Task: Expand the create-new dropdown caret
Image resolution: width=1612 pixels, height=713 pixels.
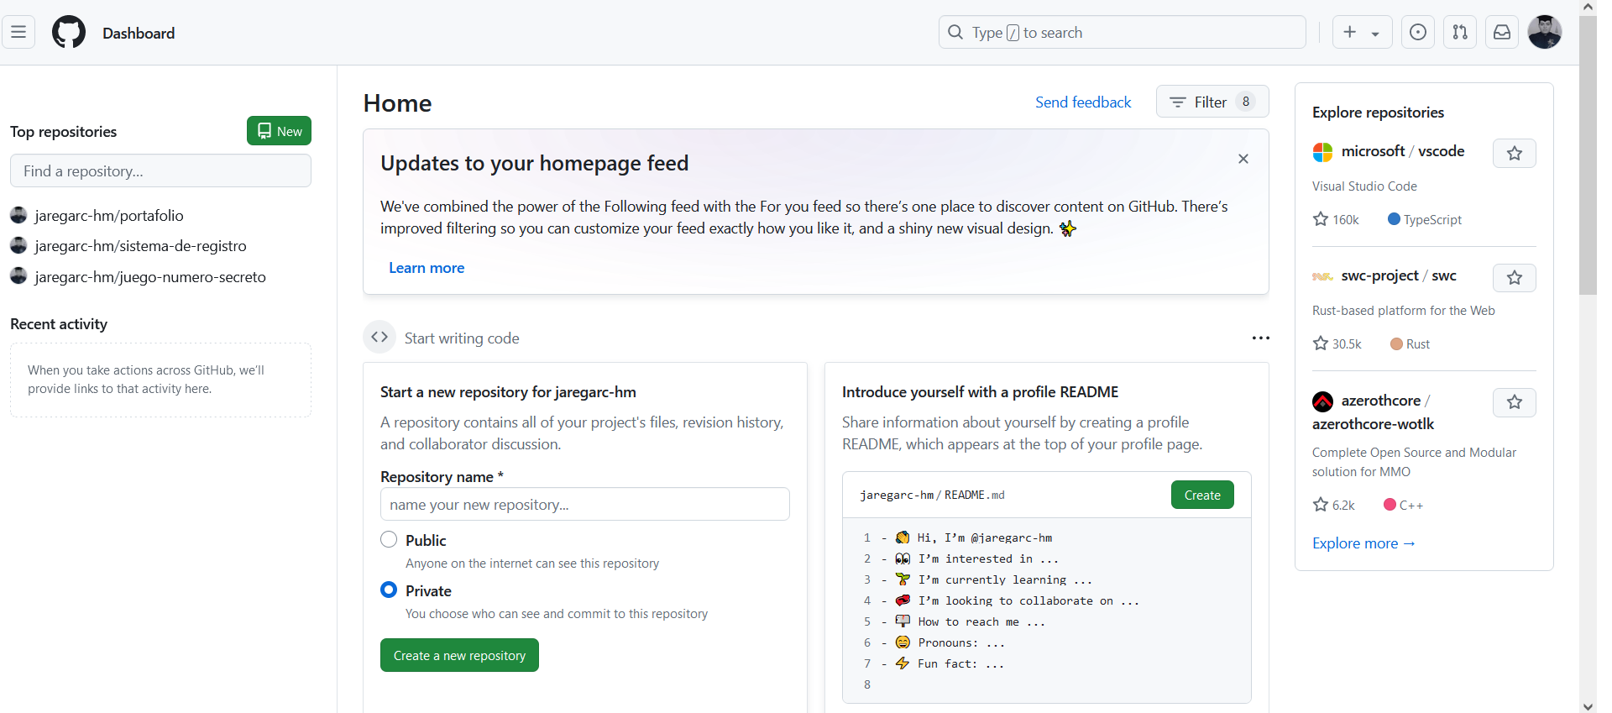Action: 1375,34
